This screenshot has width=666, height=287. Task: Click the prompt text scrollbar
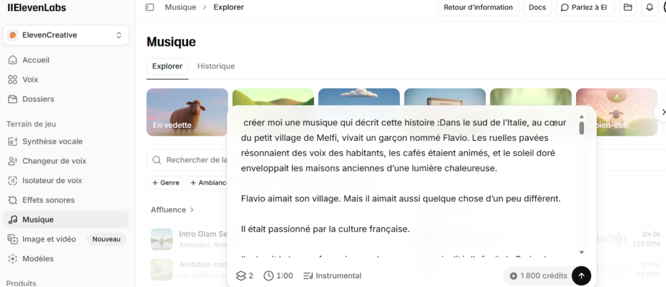pyautogui.click(x=581, y=127)
